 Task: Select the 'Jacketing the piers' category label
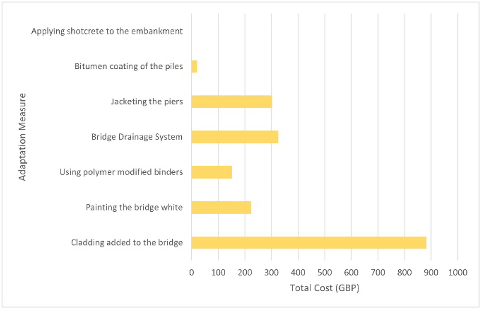coord(147,102)
